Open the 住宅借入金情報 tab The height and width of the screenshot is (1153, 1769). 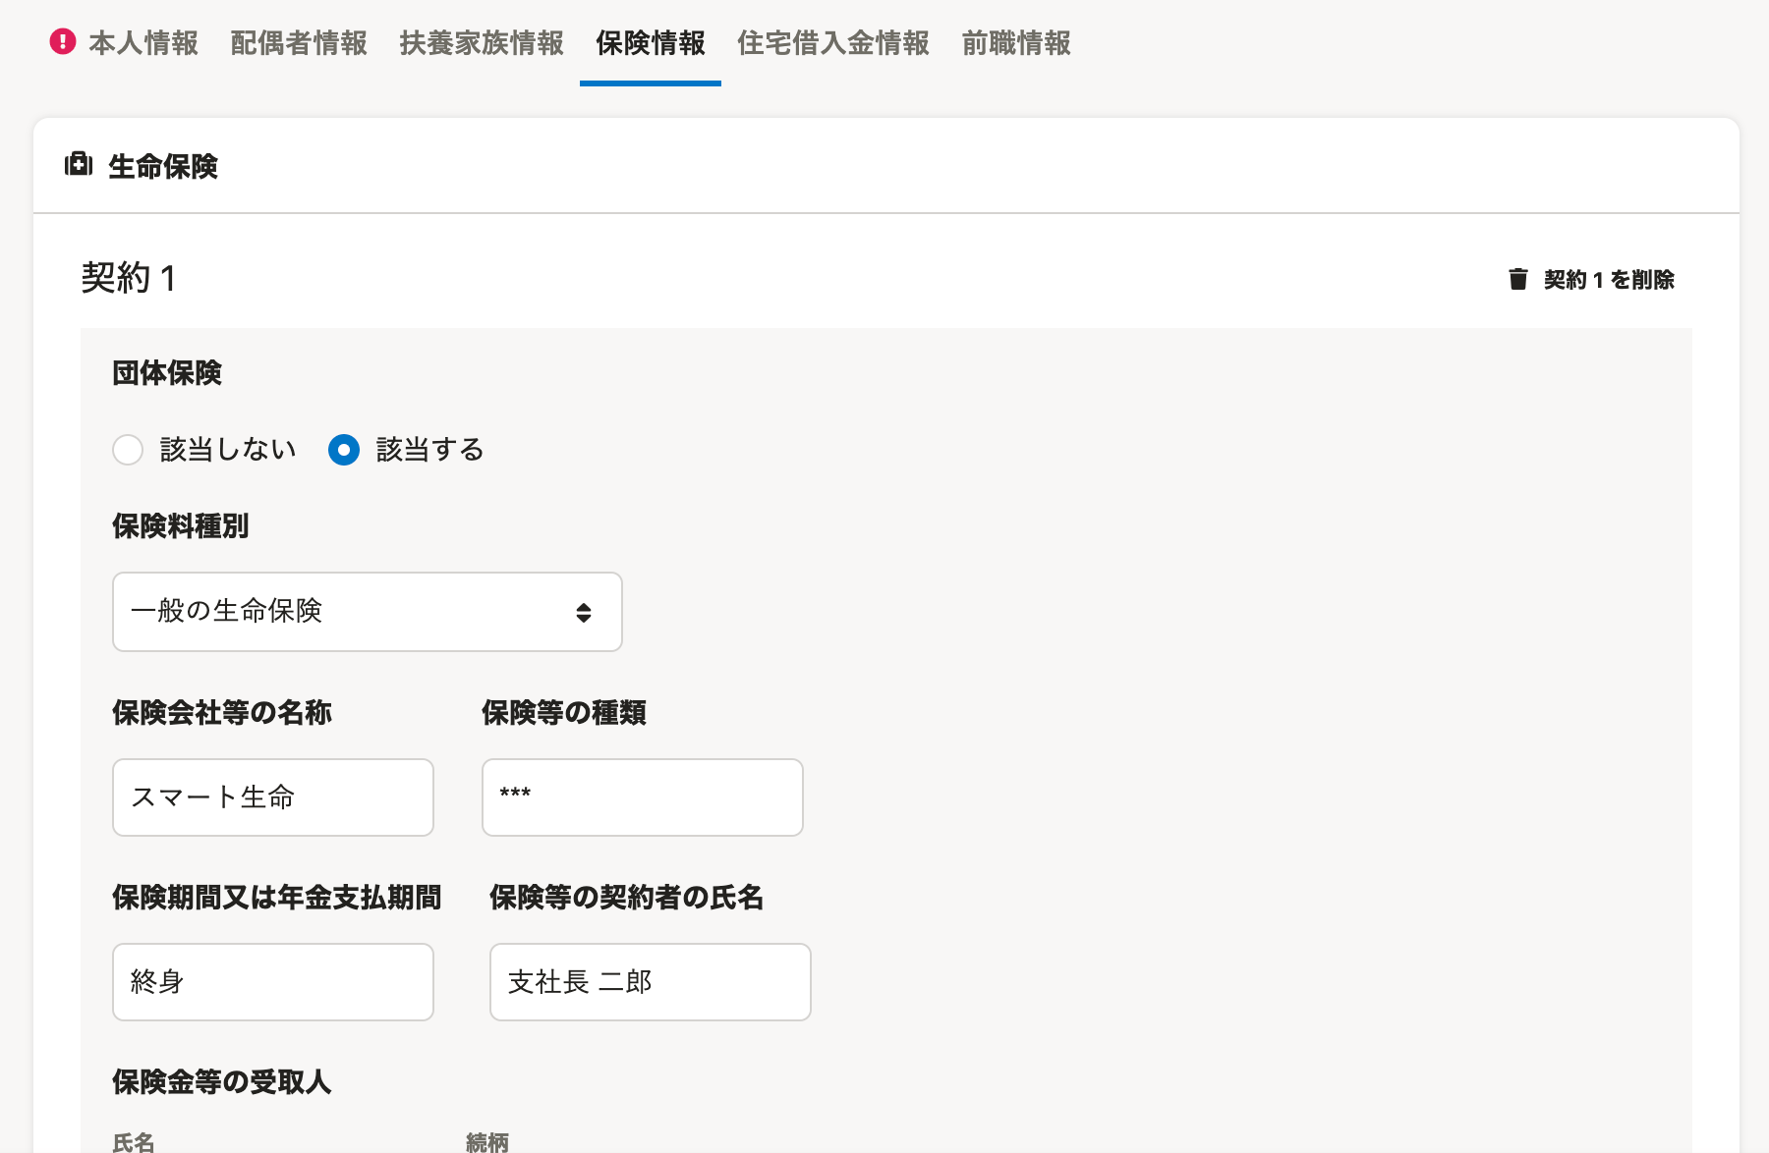[x=833, y=43]
